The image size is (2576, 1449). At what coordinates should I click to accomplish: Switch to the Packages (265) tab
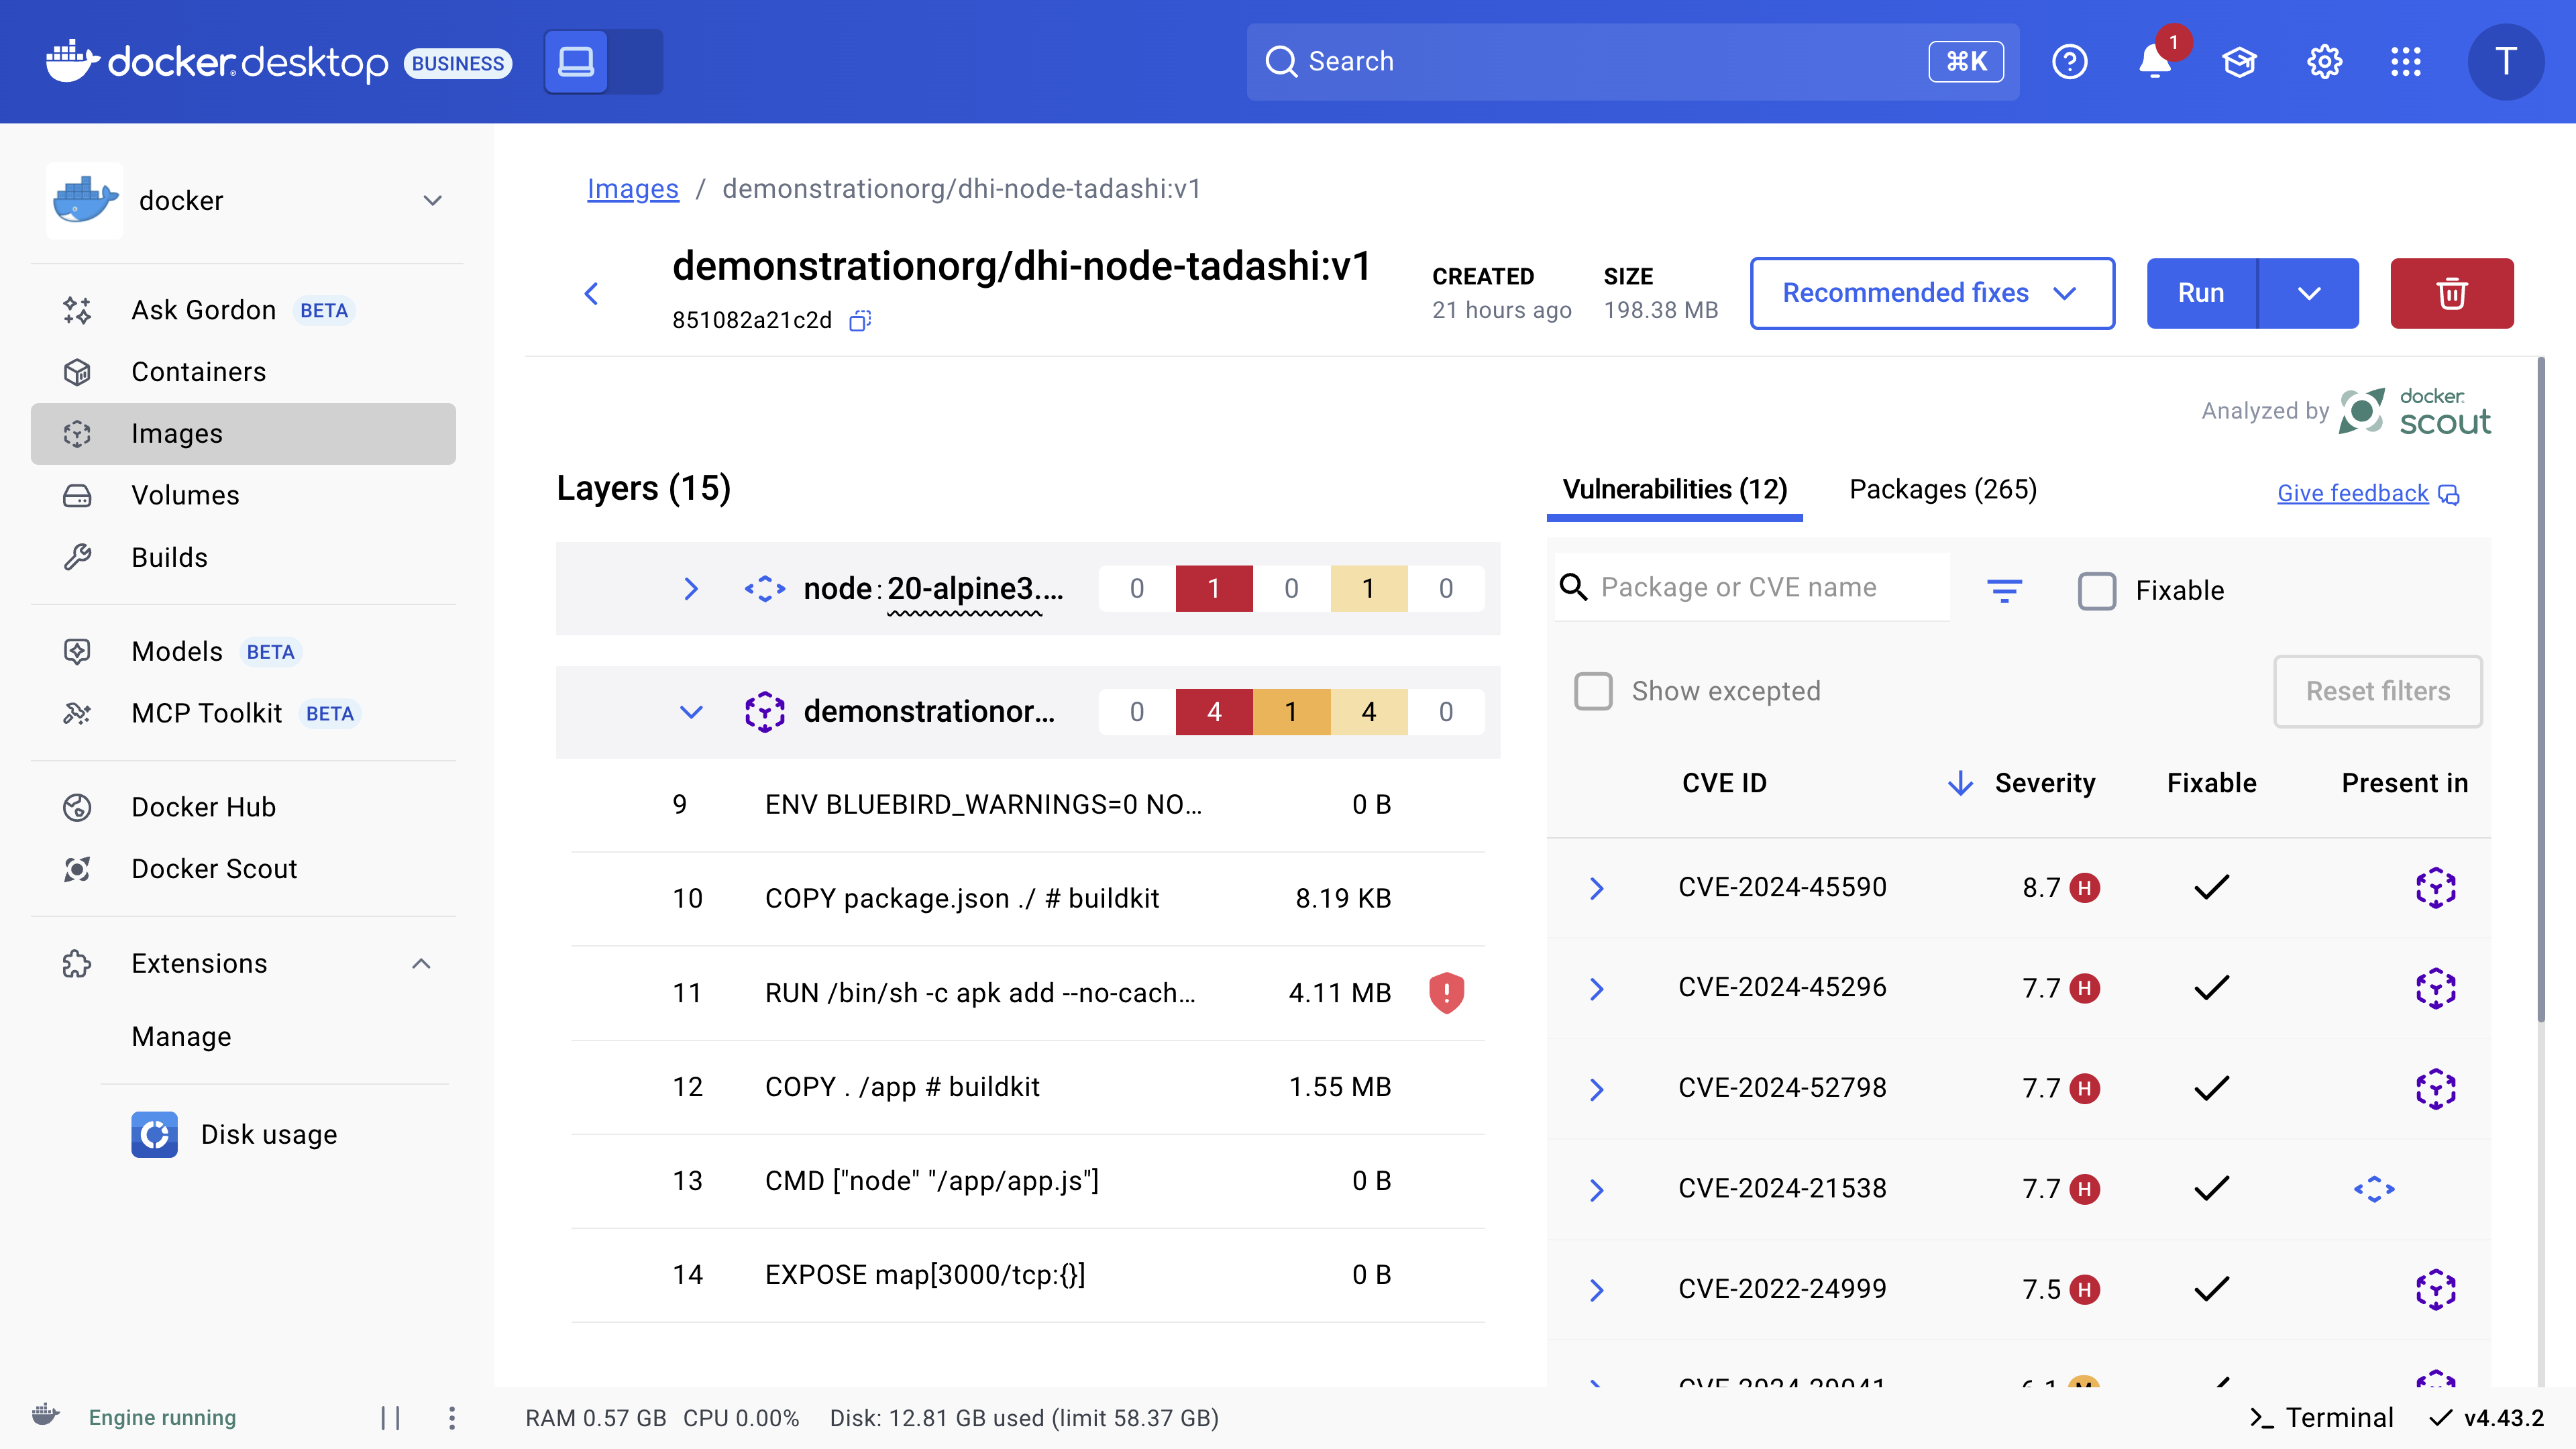(x=1942, y=489)
